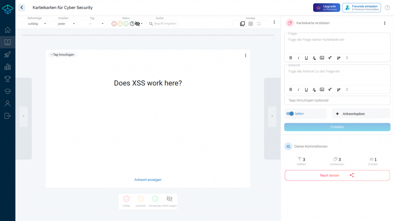Open the home page from the sidebar
394x221 pixels.
(x=7, y=30)
